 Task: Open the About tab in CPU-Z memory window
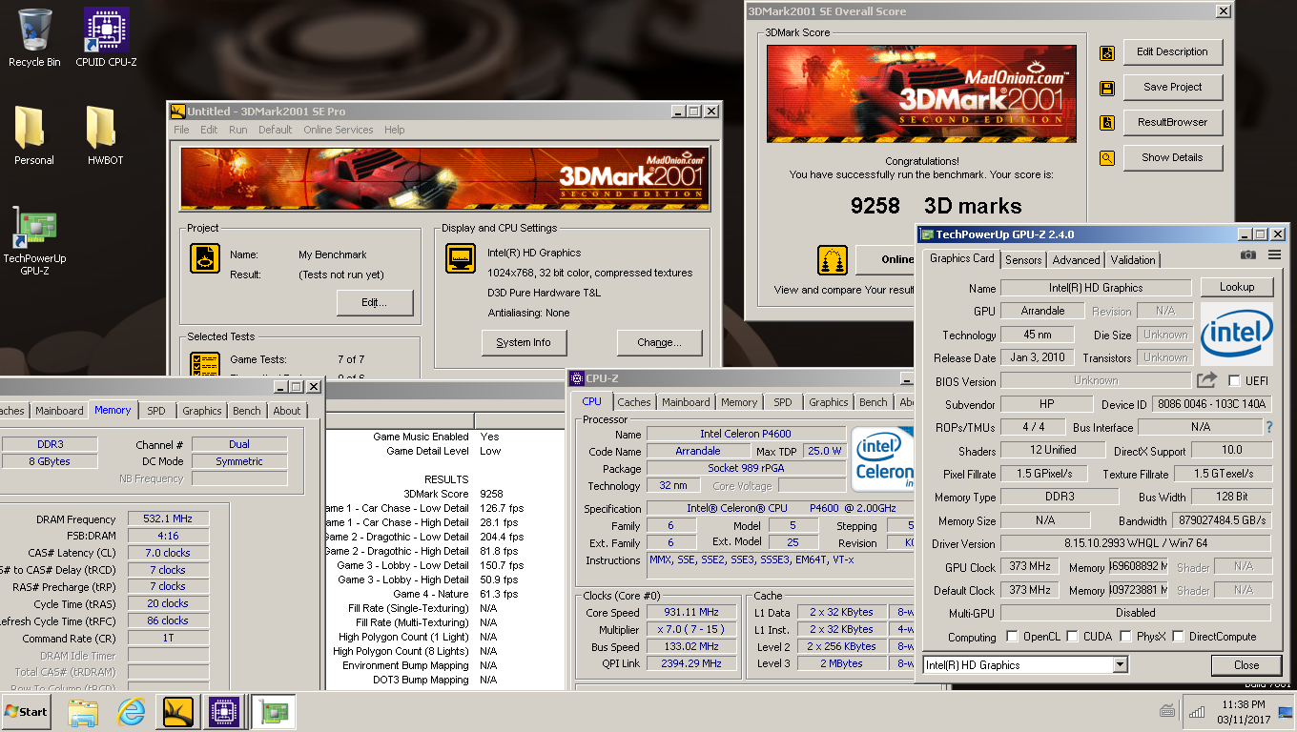pyautogui.click(x=287, y=411)
